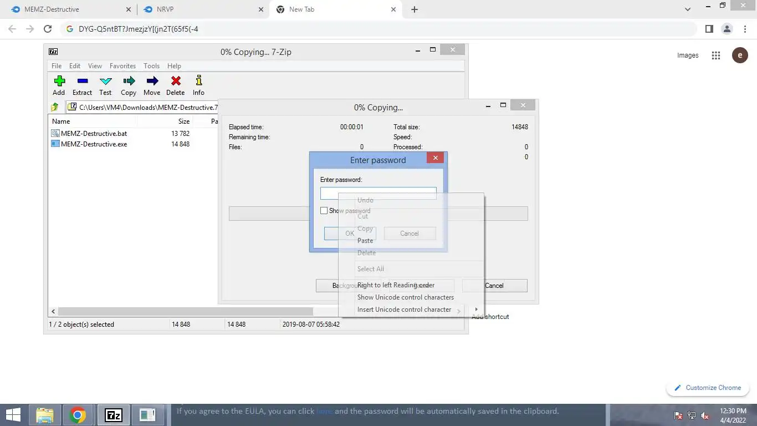Click OK in the Enter password dialog
The image size is (757, 426).
350,234
